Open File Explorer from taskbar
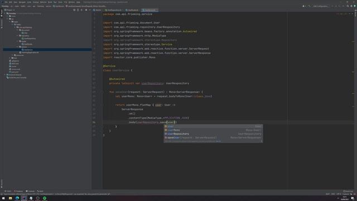Screen dimensions: 357x201 click(10, 198)
